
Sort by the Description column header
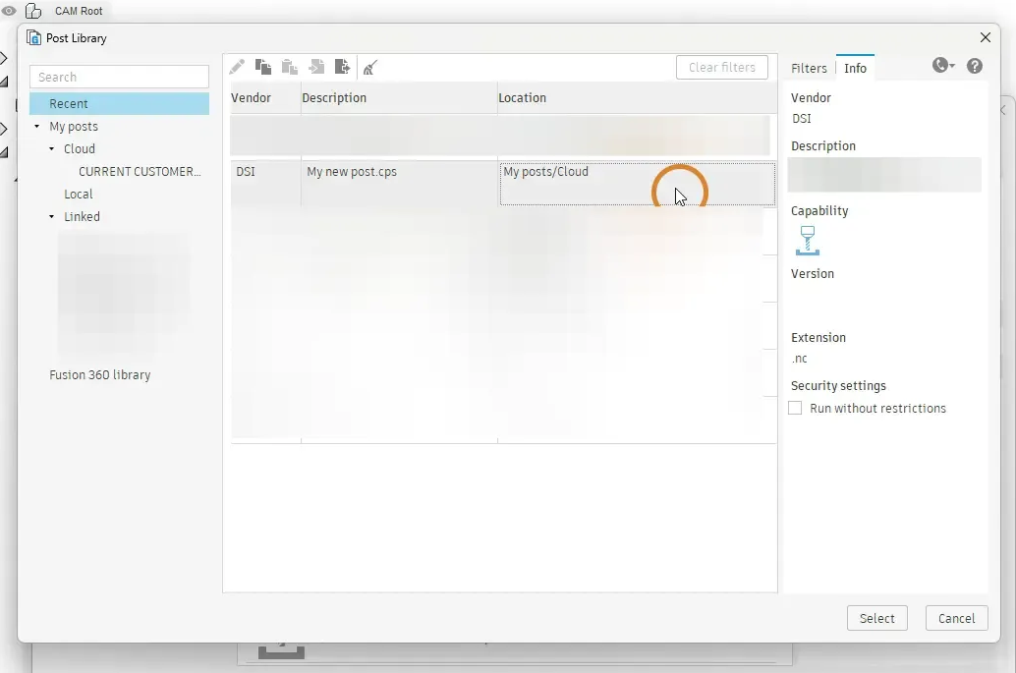[399, 98]
